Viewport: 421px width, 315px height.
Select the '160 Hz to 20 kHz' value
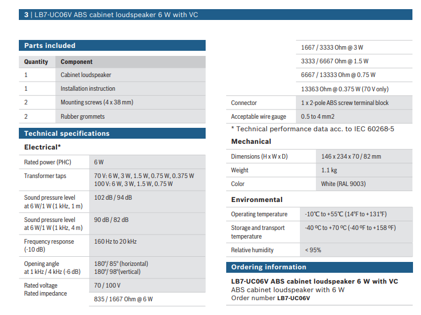click(115, 241)
